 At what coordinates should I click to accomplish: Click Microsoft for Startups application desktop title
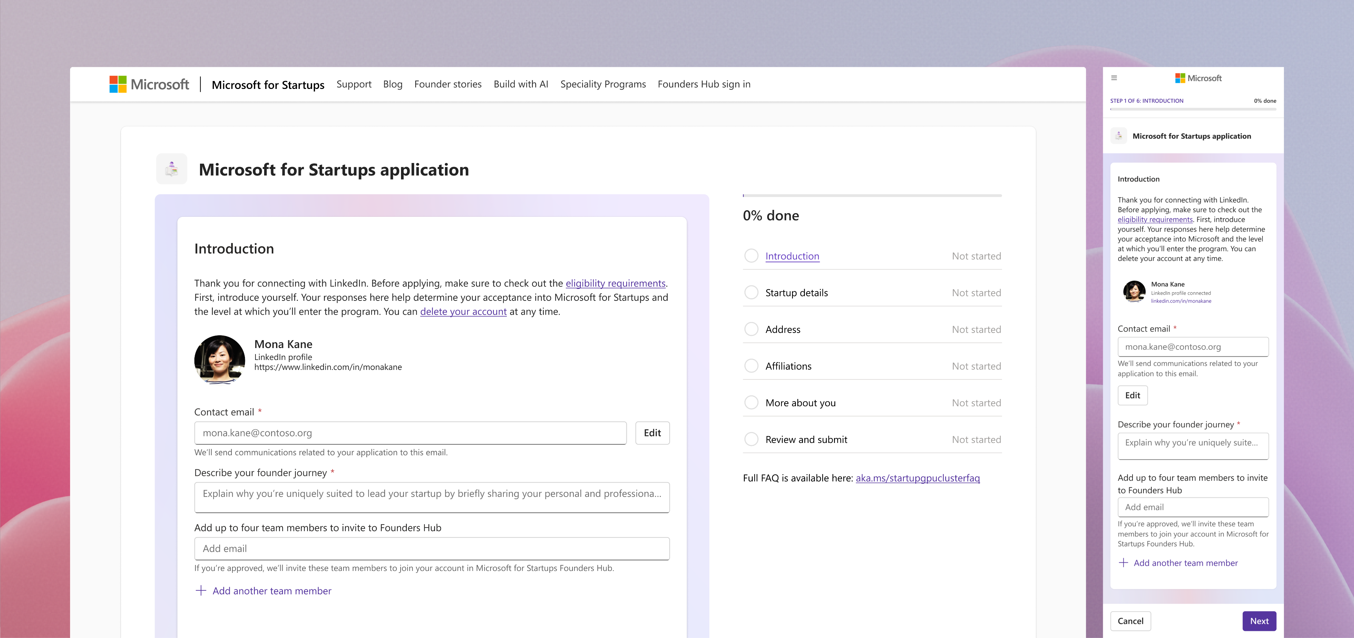click(334, 170)
